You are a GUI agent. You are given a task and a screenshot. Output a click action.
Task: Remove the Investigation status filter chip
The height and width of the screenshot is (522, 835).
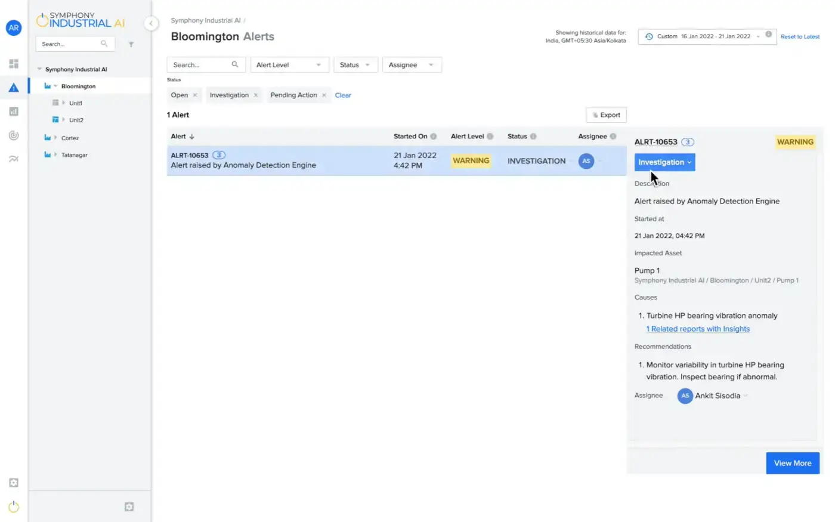pyautogui.click(x=256, y=95)
